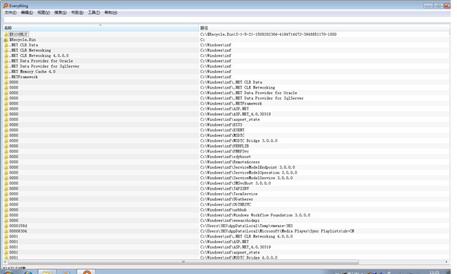Viewport: 457px width, 274px height.
Task: Click the 0001 row path .NET CLR Networking 4.0.0.0
Action: pyautogui.click(x=247, y=237)
